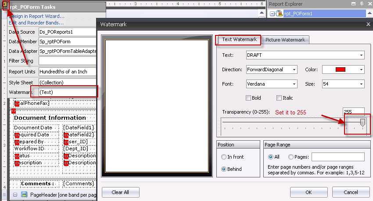
Task: Click the Clear All button
Action: click(120, 192)
